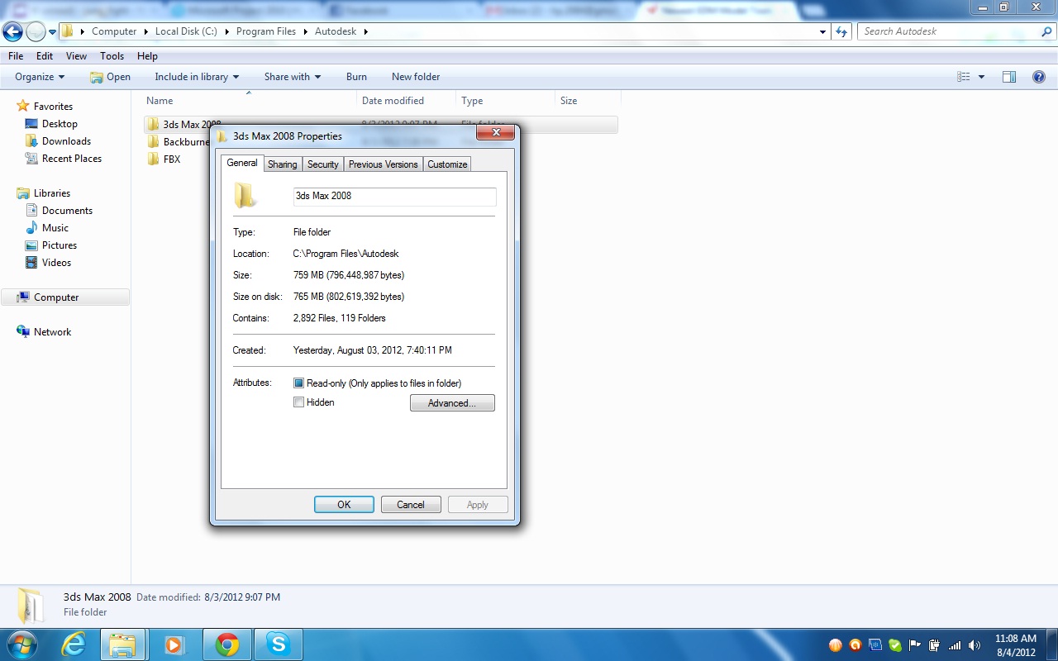This screenshot has width=1058, height=661.
Task: Click Open in the Explorer toolbar
Action: (110, 77)
